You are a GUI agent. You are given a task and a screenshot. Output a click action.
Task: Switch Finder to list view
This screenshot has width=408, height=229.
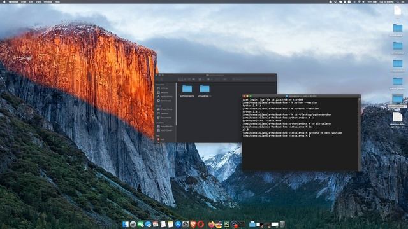(185, 79)
